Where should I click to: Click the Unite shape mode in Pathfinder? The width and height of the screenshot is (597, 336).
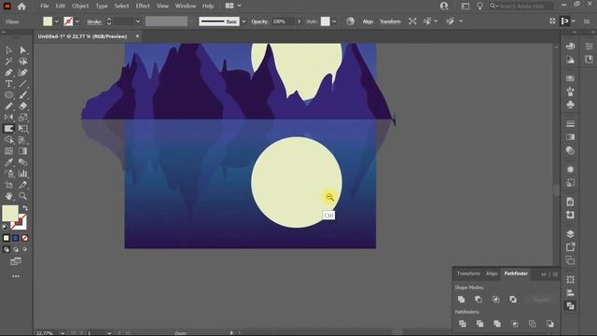[x=462, y=300]
